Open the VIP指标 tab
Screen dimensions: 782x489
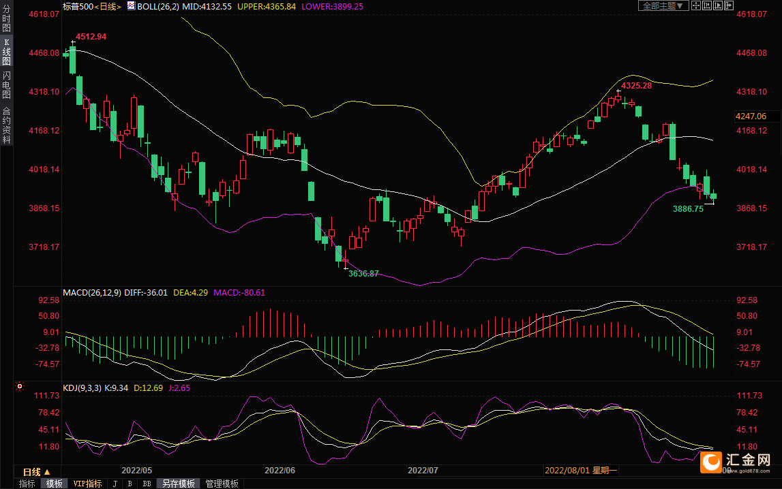(x=87, y=484)
